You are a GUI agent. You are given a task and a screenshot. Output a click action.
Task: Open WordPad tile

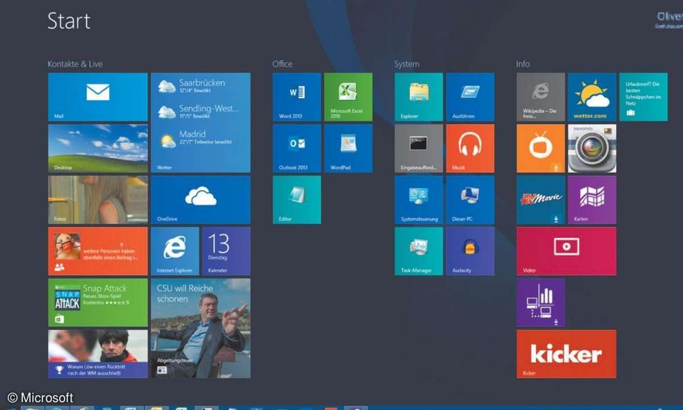348,148
